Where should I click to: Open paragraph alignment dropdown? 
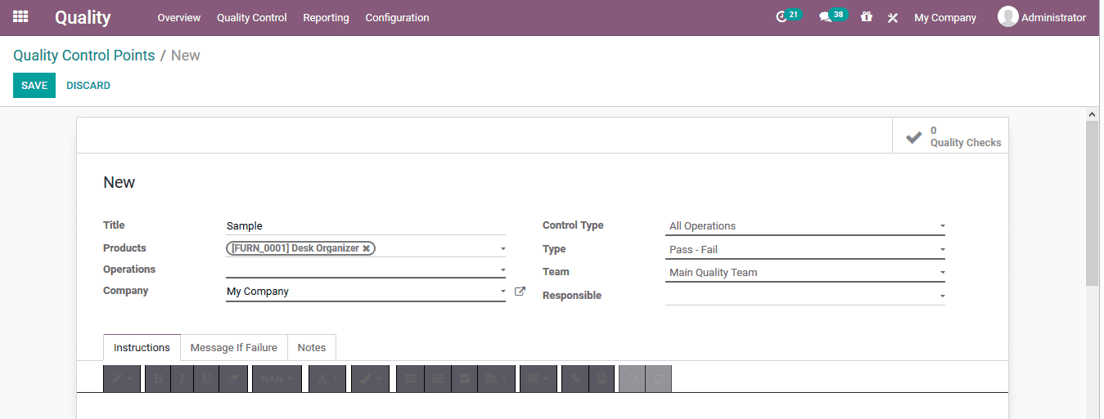pos(496,379)
